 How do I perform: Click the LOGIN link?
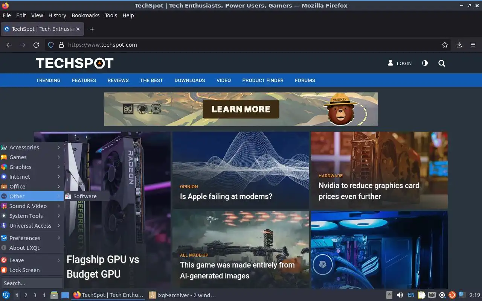point(400,63)
